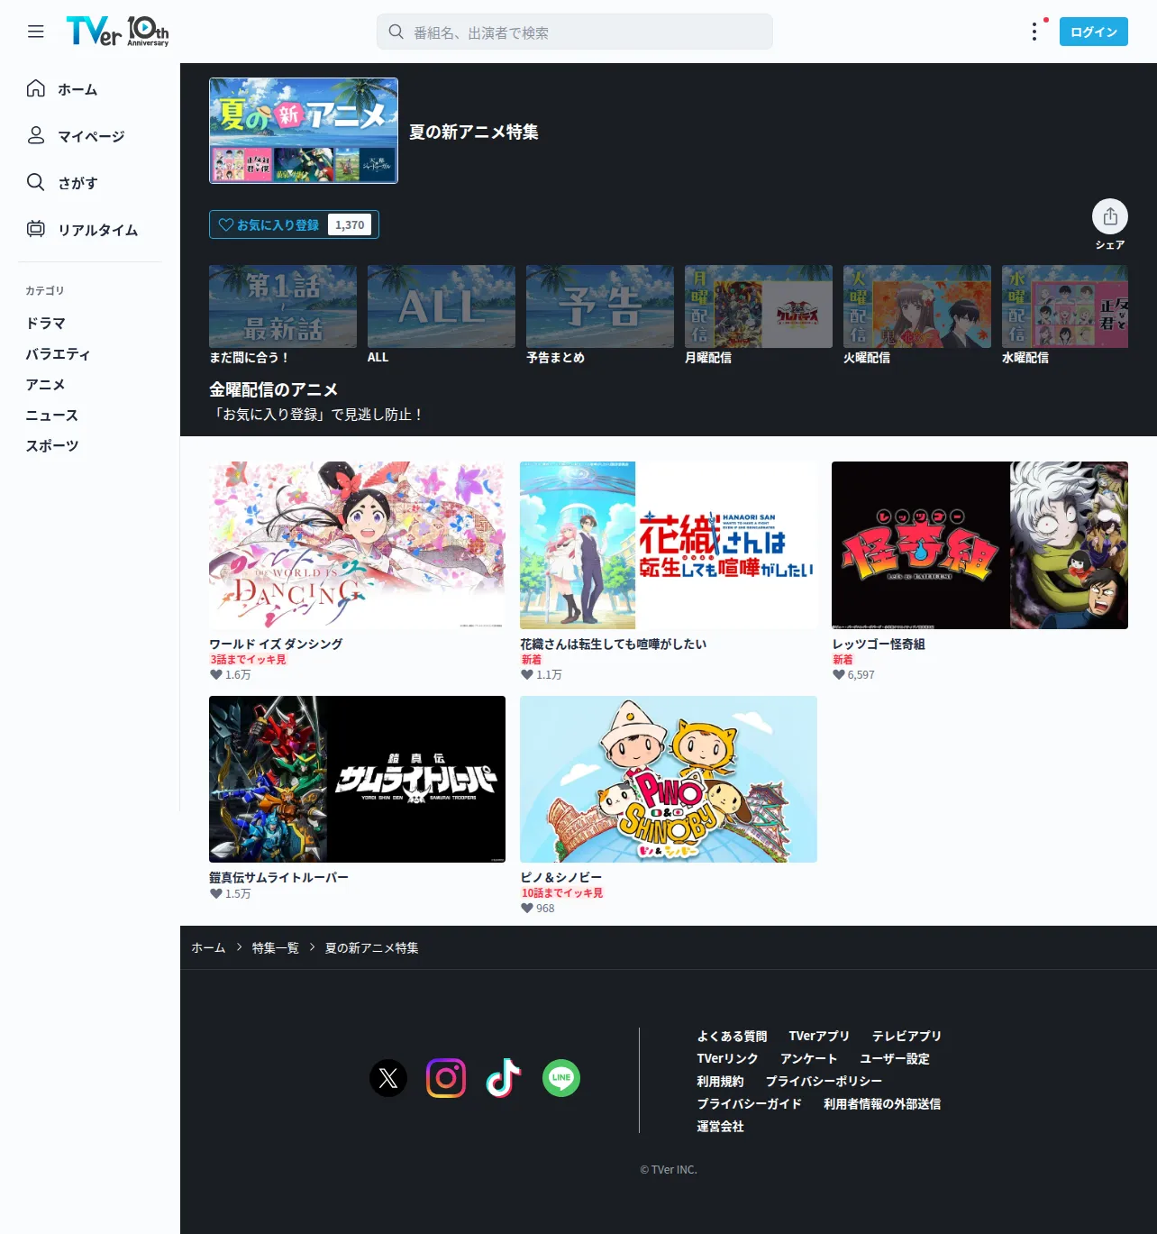Go to ホーム in the breadcrumb
Viewport: 1157px width, 1234px height.
(x=208, y=947)
